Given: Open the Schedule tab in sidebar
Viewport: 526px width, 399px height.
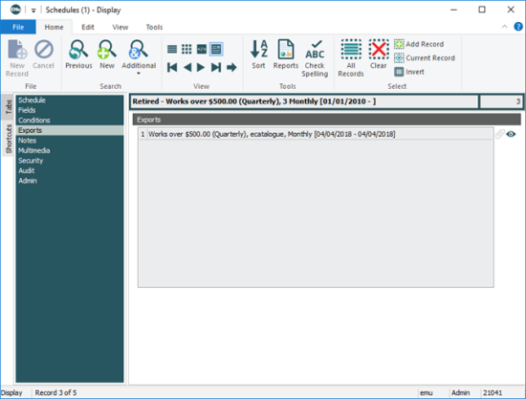Looking at the screenshot, I should [70, 100].
